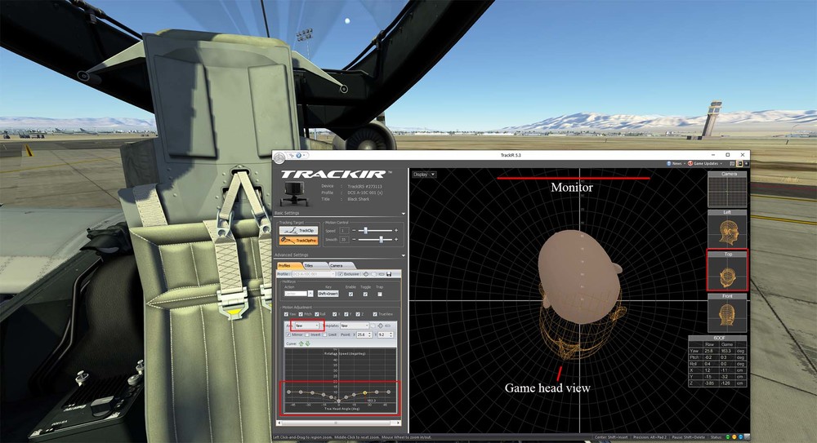The image size is (817, 443).
Task: Toggle the TrueView checkbox
Action: pos(375,314)
